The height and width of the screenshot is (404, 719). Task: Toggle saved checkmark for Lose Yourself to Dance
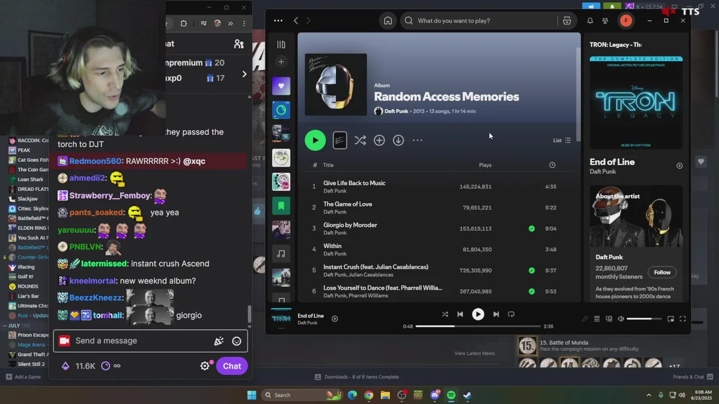point(531,291)
